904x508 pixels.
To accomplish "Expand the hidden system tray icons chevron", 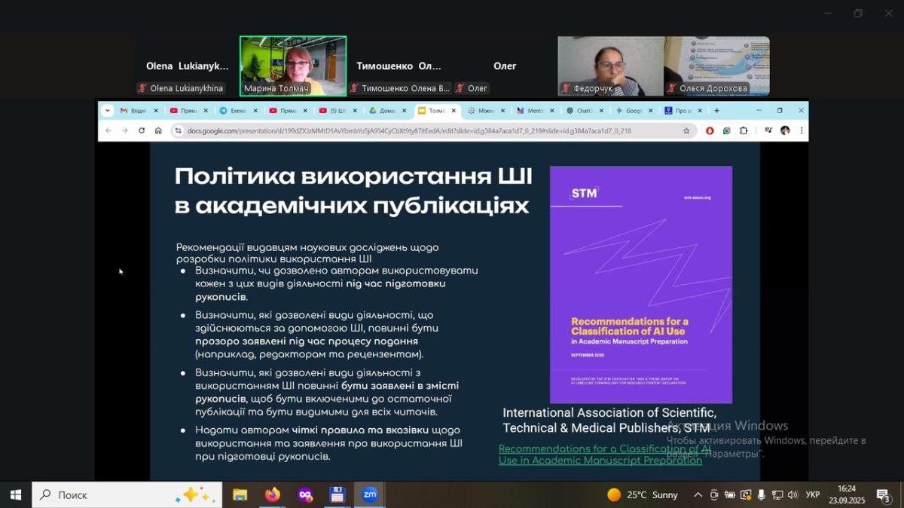I will [698, 495].
